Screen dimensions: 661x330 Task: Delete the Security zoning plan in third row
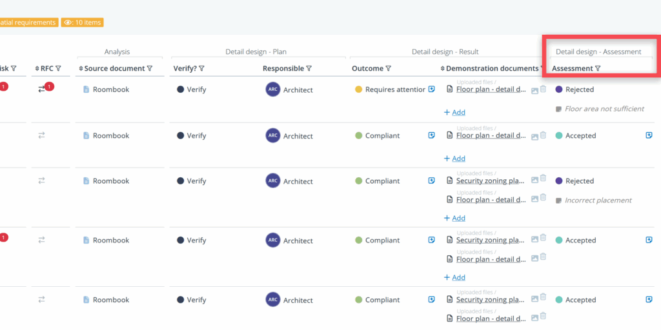[543, 179]
